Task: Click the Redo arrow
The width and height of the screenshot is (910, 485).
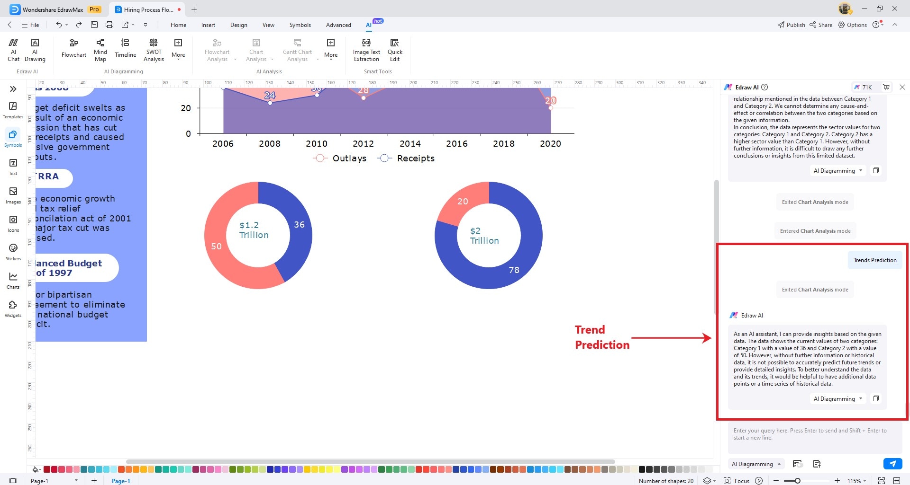Action: point(79,25)
